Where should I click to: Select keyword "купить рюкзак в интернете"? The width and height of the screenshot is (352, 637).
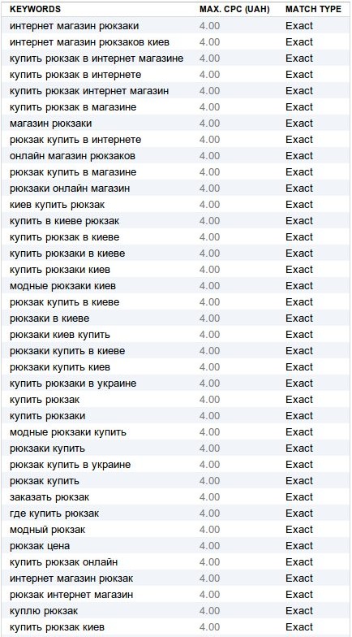tap(75, 75)
